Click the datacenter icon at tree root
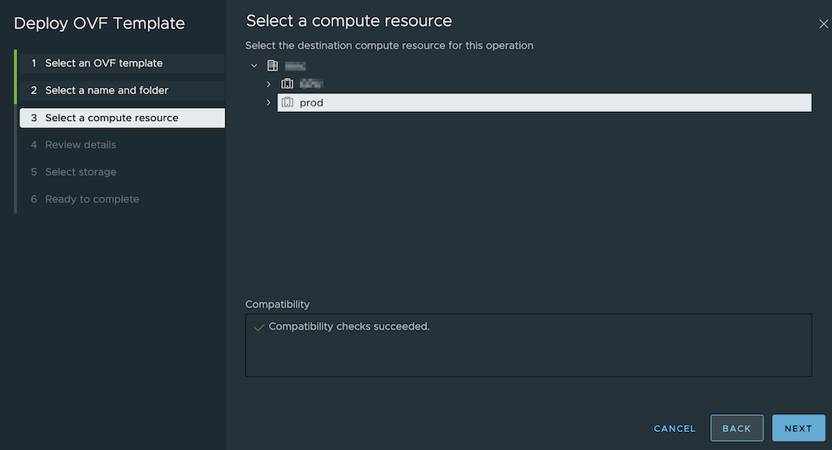This screenshot has width=832, height=450. (x=272, y=66)
